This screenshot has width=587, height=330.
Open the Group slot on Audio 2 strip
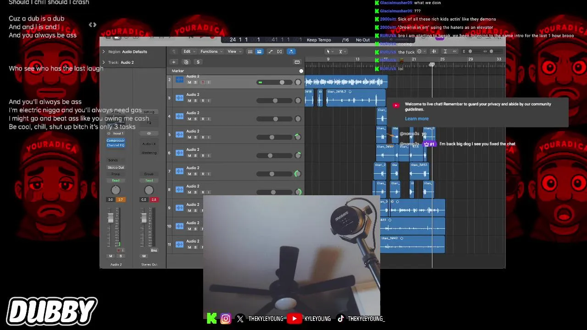tap(116, 174)
